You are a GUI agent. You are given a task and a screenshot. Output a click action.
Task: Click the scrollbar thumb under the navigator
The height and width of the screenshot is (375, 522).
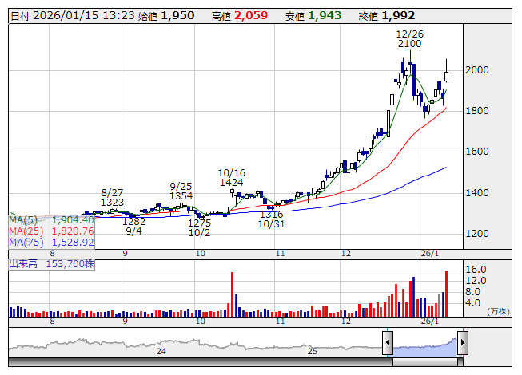point(424,361)
